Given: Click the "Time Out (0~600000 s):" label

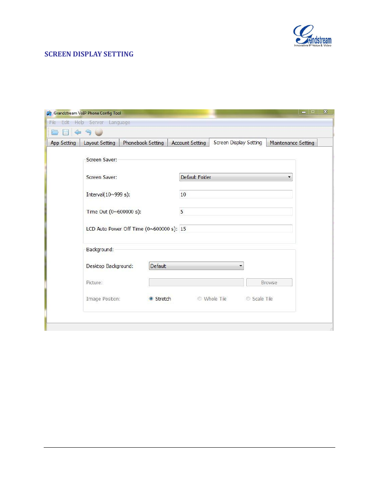Looking at the screenshot, I should click(114, 212).
